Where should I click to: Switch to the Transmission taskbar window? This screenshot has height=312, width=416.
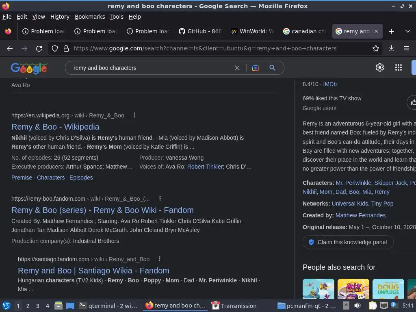234,305
